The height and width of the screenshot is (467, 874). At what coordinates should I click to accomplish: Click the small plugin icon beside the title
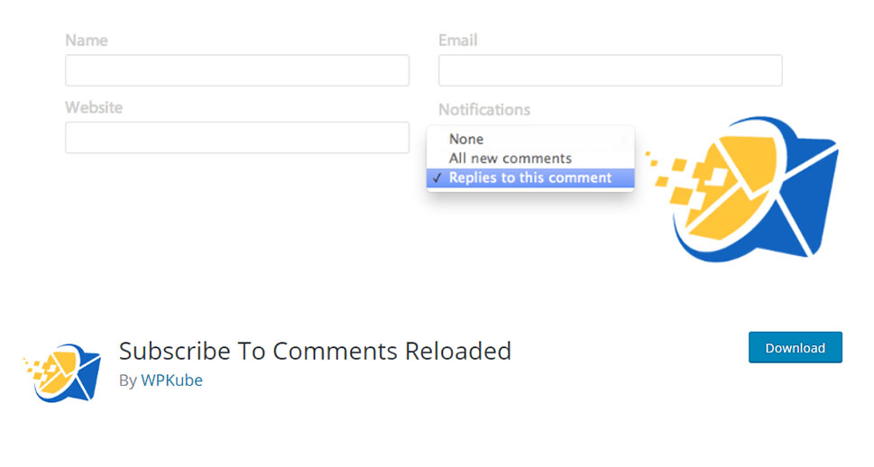62,373
